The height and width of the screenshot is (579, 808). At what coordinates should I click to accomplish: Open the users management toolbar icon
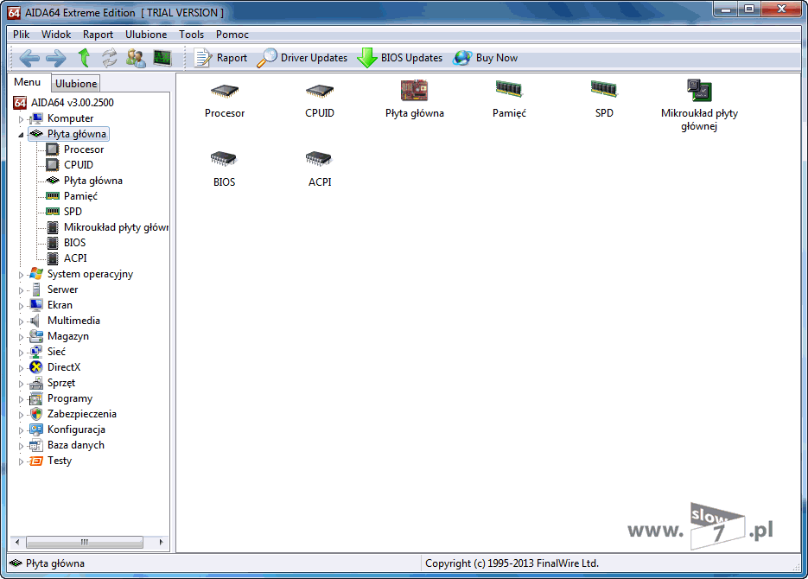tap(136, 58)
